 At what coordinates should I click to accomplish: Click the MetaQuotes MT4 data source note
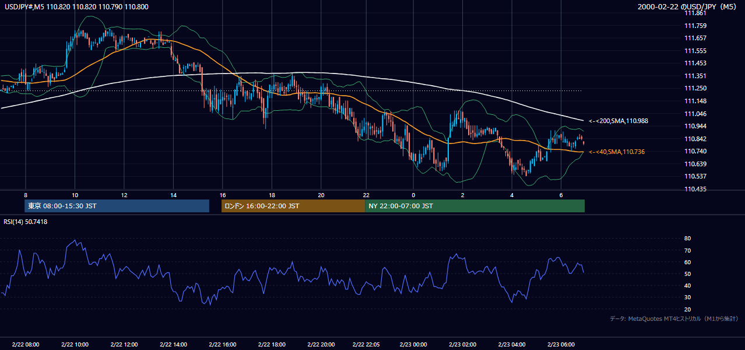[674, 319]
